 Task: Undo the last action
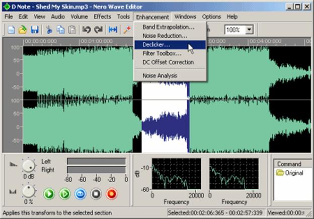tap(87, 30)
